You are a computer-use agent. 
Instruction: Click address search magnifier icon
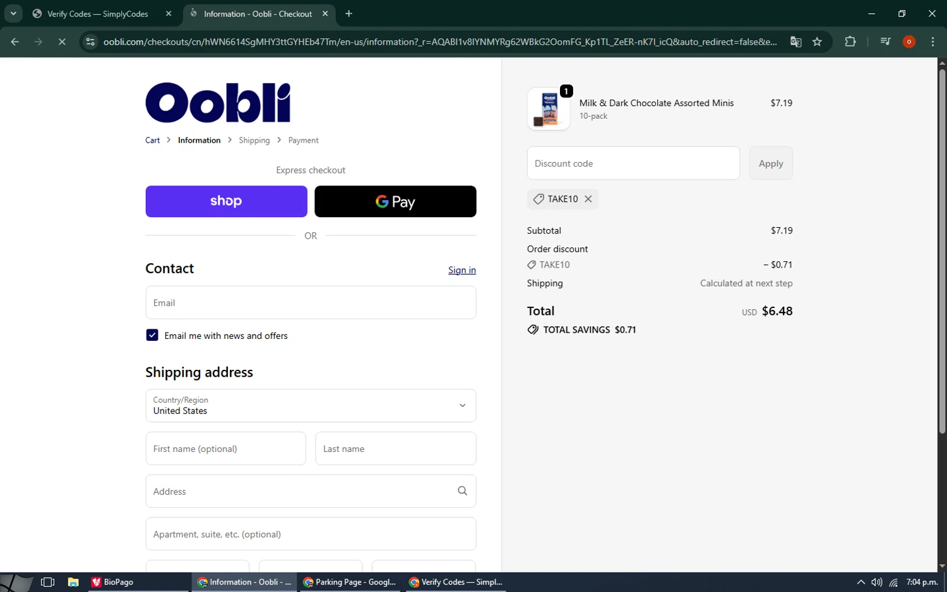coord(462,491)
